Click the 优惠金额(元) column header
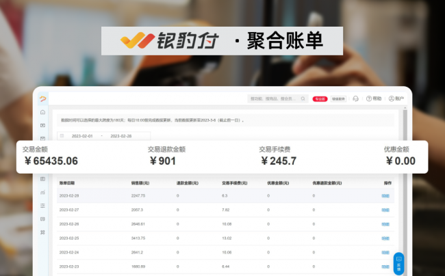Screen dimensions: 445x276 tap(278, 183)
